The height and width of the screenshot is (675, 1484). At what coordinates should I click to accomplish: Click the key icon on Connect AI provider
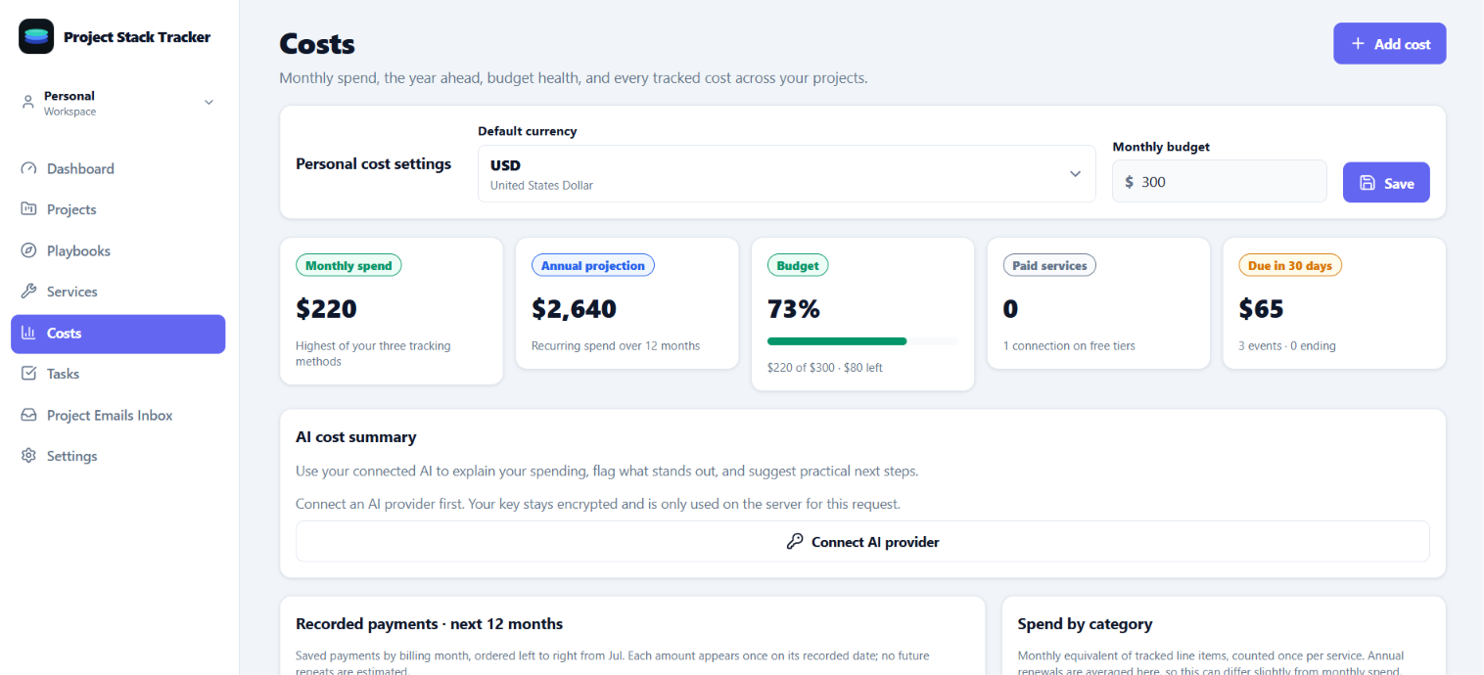click(x=795, y=541)
